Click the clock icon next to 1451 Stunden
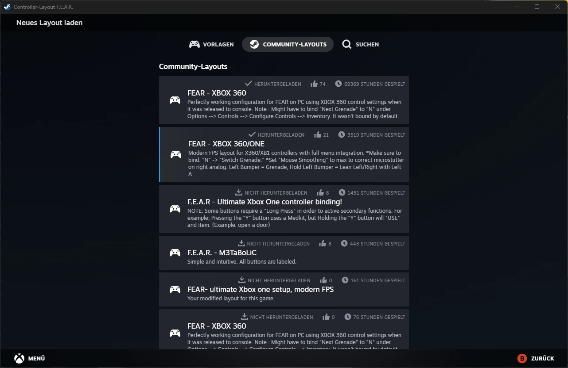The width and height of the screenshot is (568, 368). pyautogui.click(x=342, y=192)
